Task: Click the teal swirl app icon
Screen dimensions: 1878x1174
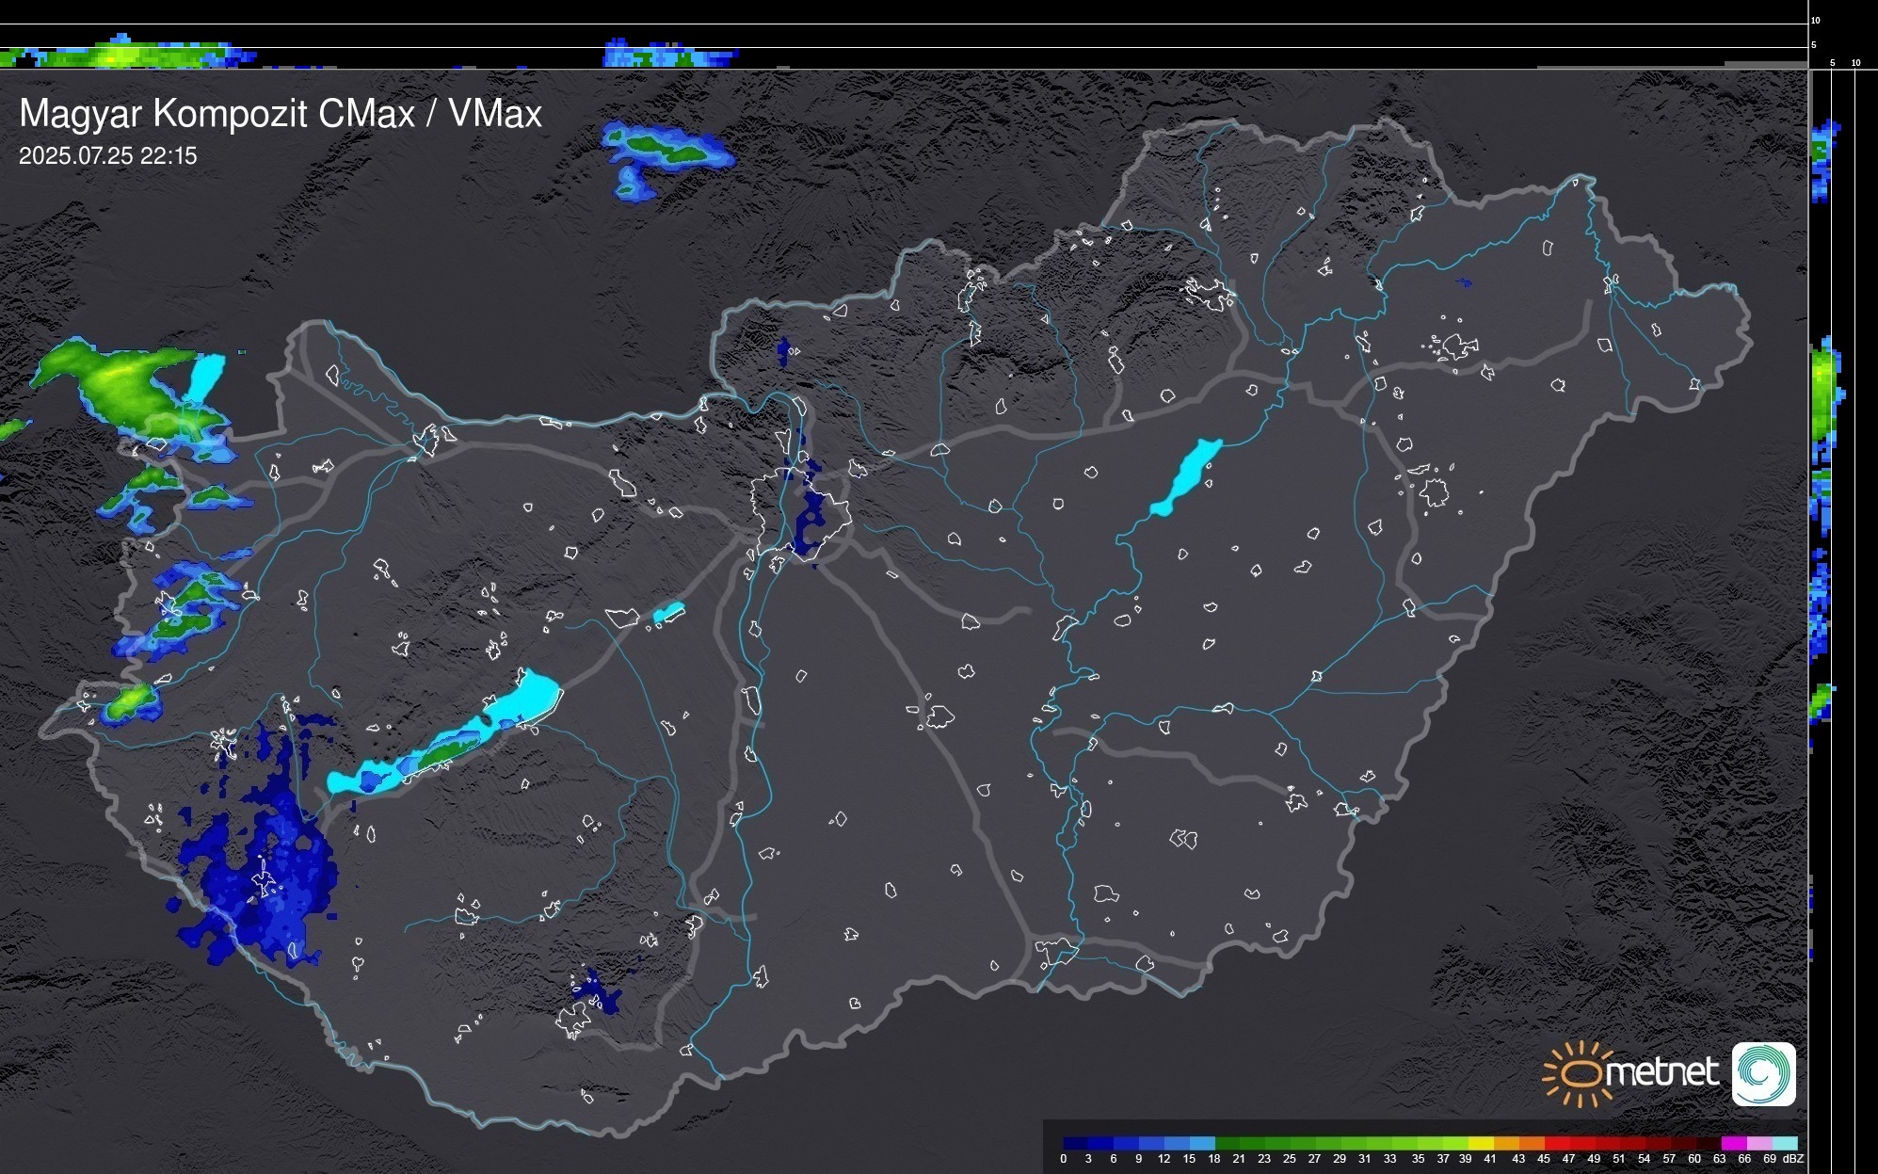Action: [1763, 1073]
